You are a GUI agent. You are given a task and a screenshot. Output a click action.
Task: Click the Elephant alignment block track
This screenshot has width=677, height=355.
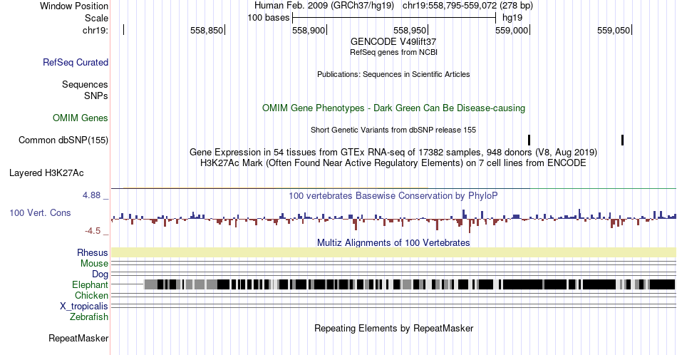pos(409,284)
